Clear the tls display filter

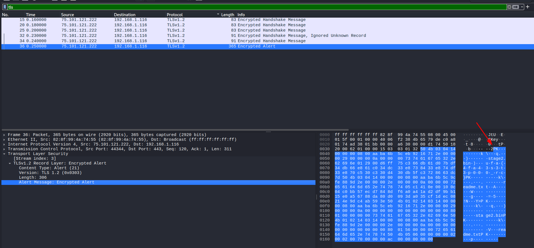509,7
